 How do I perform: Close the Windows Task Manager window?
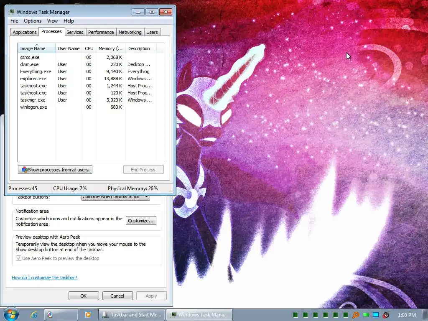click(x=166, y=12)
